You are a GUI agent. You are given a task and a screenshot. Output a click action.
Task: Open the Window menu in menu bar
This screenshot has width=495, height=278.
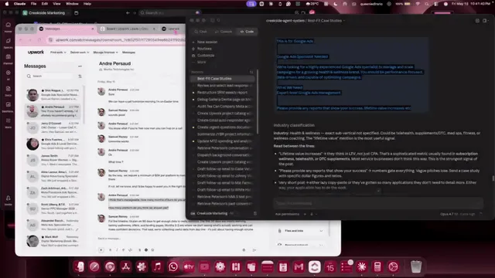(72, 4)
